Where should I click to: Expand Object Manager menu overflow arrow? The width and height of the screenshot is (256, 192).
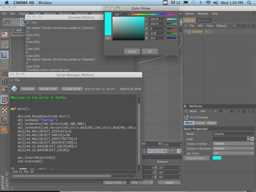235,26
